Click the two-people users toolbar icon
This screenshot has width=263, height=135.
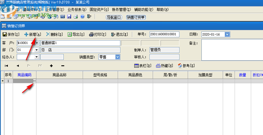click(x=49, y=16)
